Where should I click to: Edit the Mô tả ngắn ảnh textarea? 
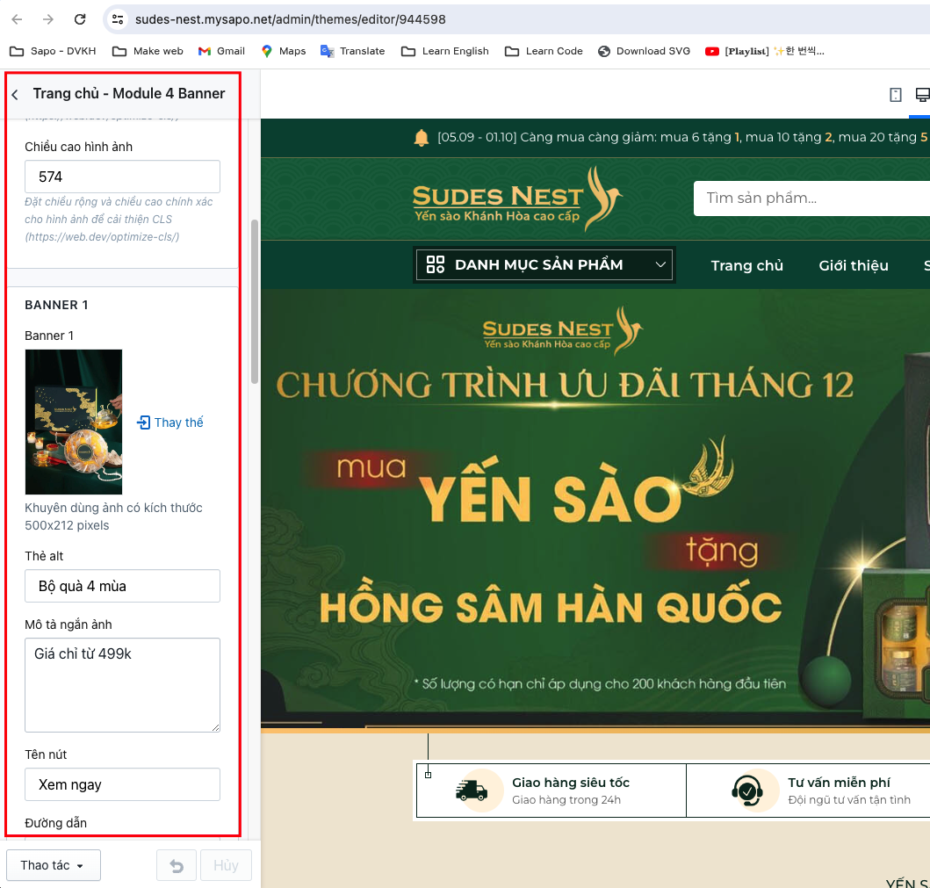pyautogui.click(x=122, y=685)
